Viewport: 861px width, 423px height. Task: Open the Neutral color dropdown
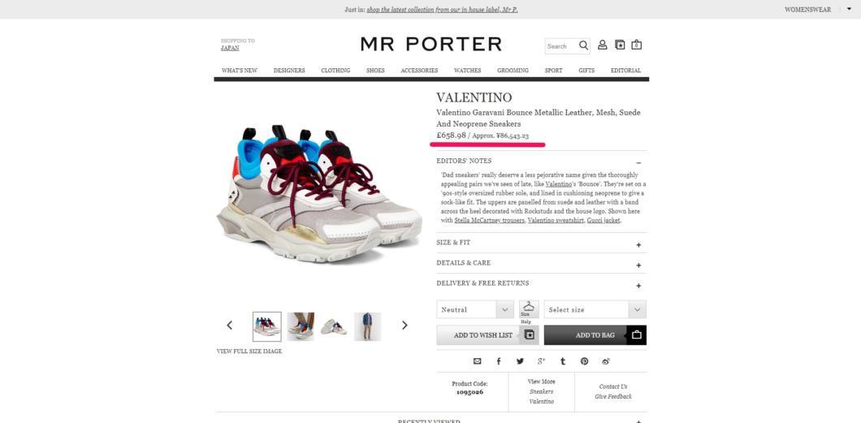(x=475, y=309)
